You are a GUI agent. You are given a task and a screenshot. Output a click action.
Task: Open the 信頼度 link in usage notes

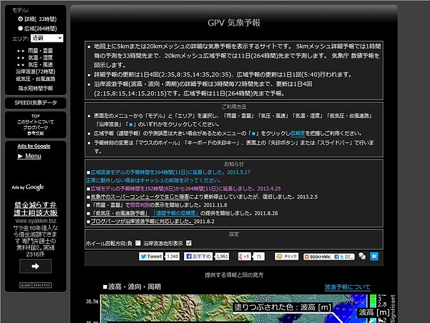click(298, 133)
